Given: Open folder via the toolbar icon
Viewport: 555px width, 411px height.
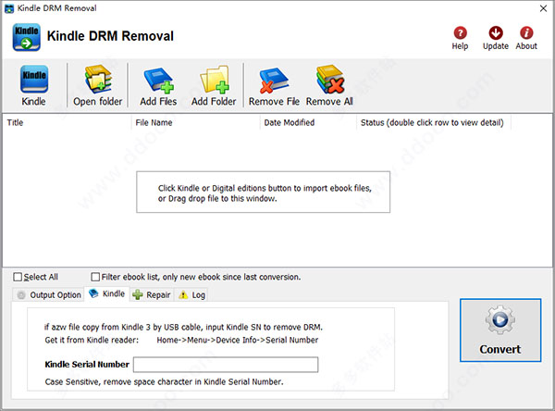Looking at the screenshot, I should point(98,79).
